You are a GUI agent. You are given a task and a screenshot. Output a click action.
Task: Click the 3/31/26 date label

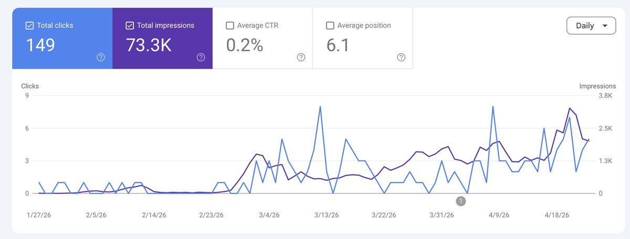(441, 215)
